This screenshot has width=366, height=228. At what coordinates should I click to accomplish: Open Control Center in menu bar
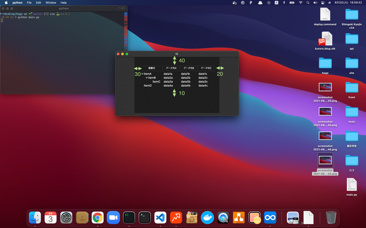point(323,3)
